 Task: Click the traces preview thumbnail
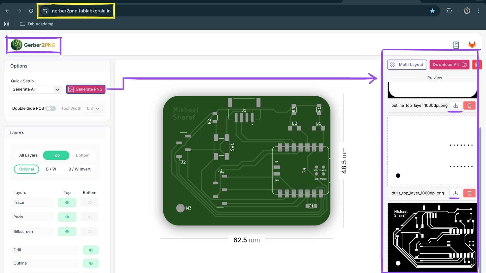(x=432, y=237)
